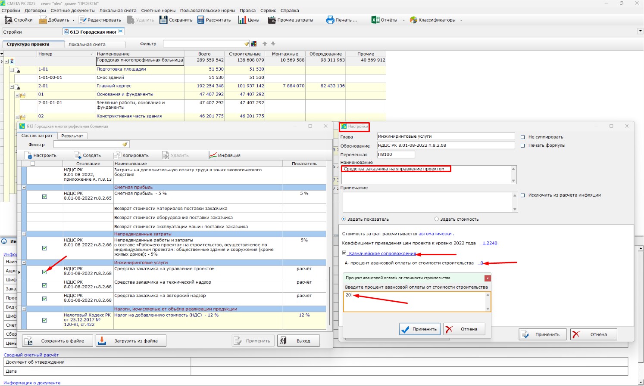Image resolution: width=644 pixels, height=386 pixels.
Task: Switch to the Результат tab
Action: point(72,136)
